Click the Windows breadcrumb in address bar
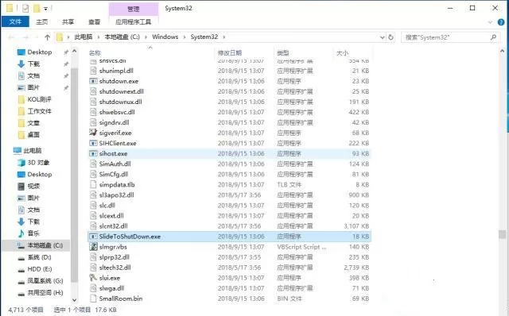 pyautogui.click(x=165, y=37)
